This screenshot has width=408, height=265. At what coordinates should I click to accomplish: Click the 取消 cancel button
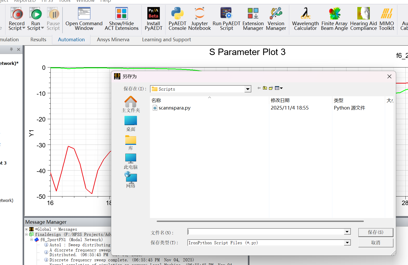click(x=376, y=243)
